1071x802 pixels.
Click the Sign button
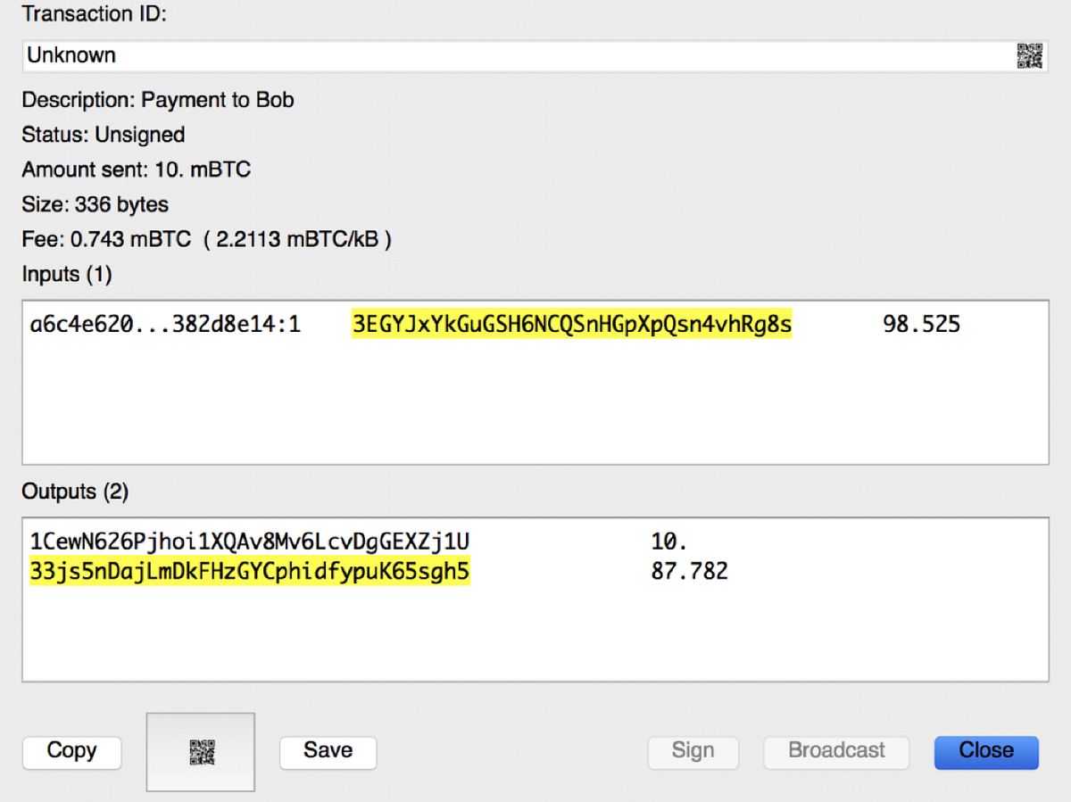point(693,751)
